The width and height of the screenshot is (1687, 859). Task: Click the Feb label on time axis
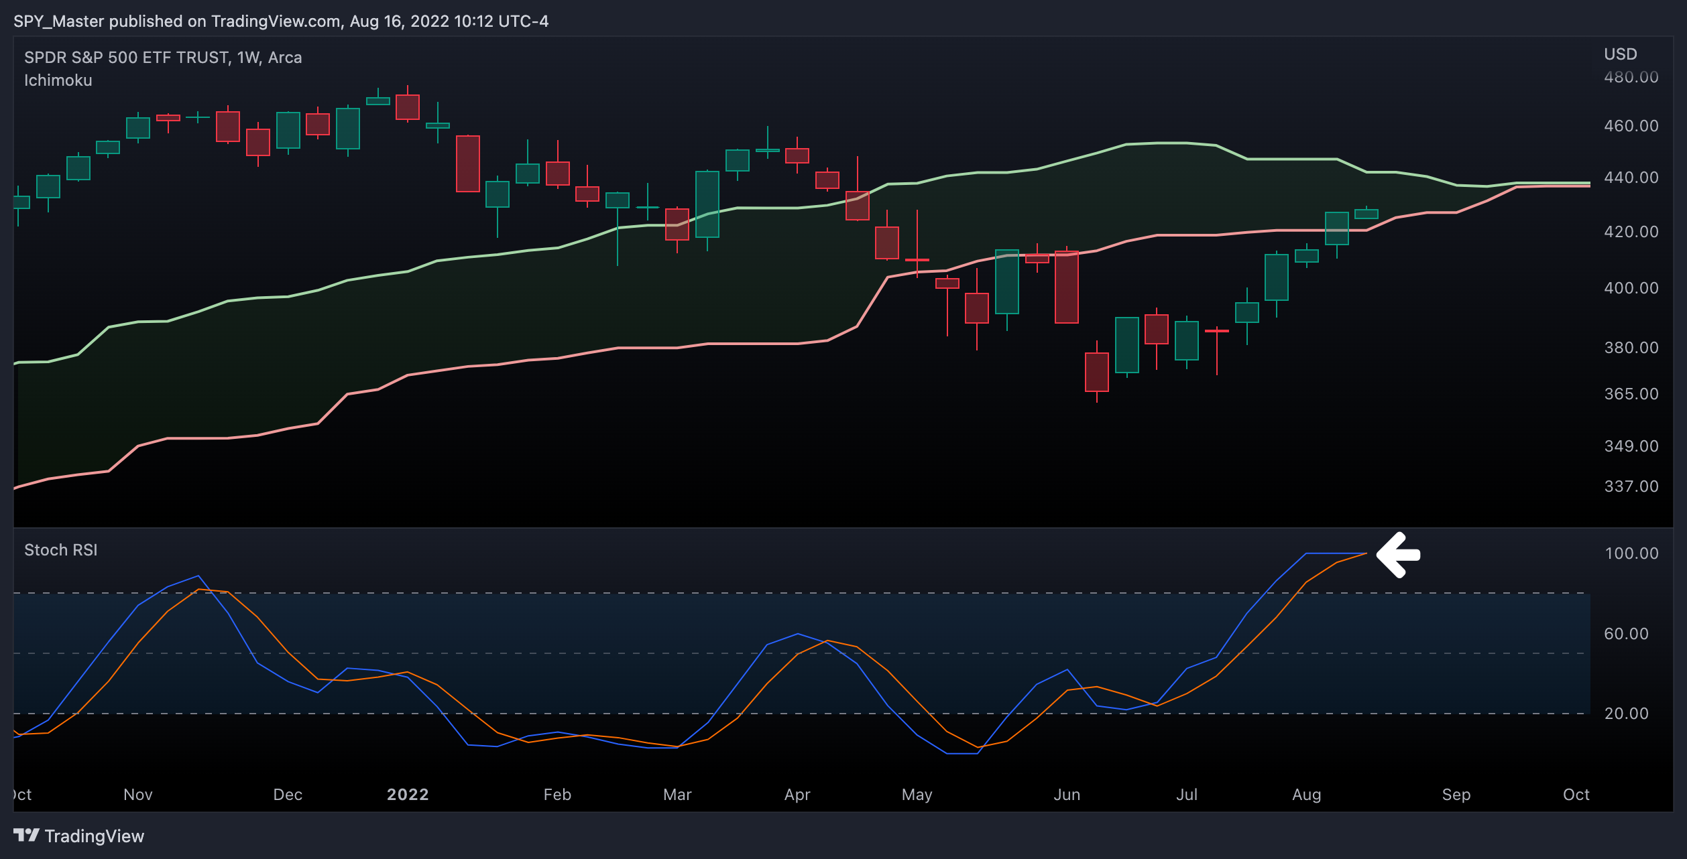click(x=557, y=795)
